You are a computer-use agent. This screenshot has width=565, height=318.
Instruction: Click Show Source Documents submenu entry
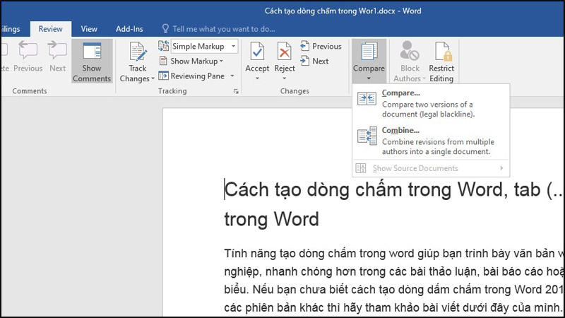431,168
